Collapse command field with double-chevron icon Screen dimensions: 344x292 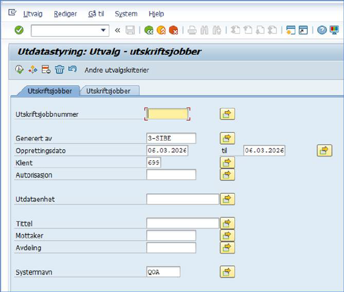(x=117, y=30)
